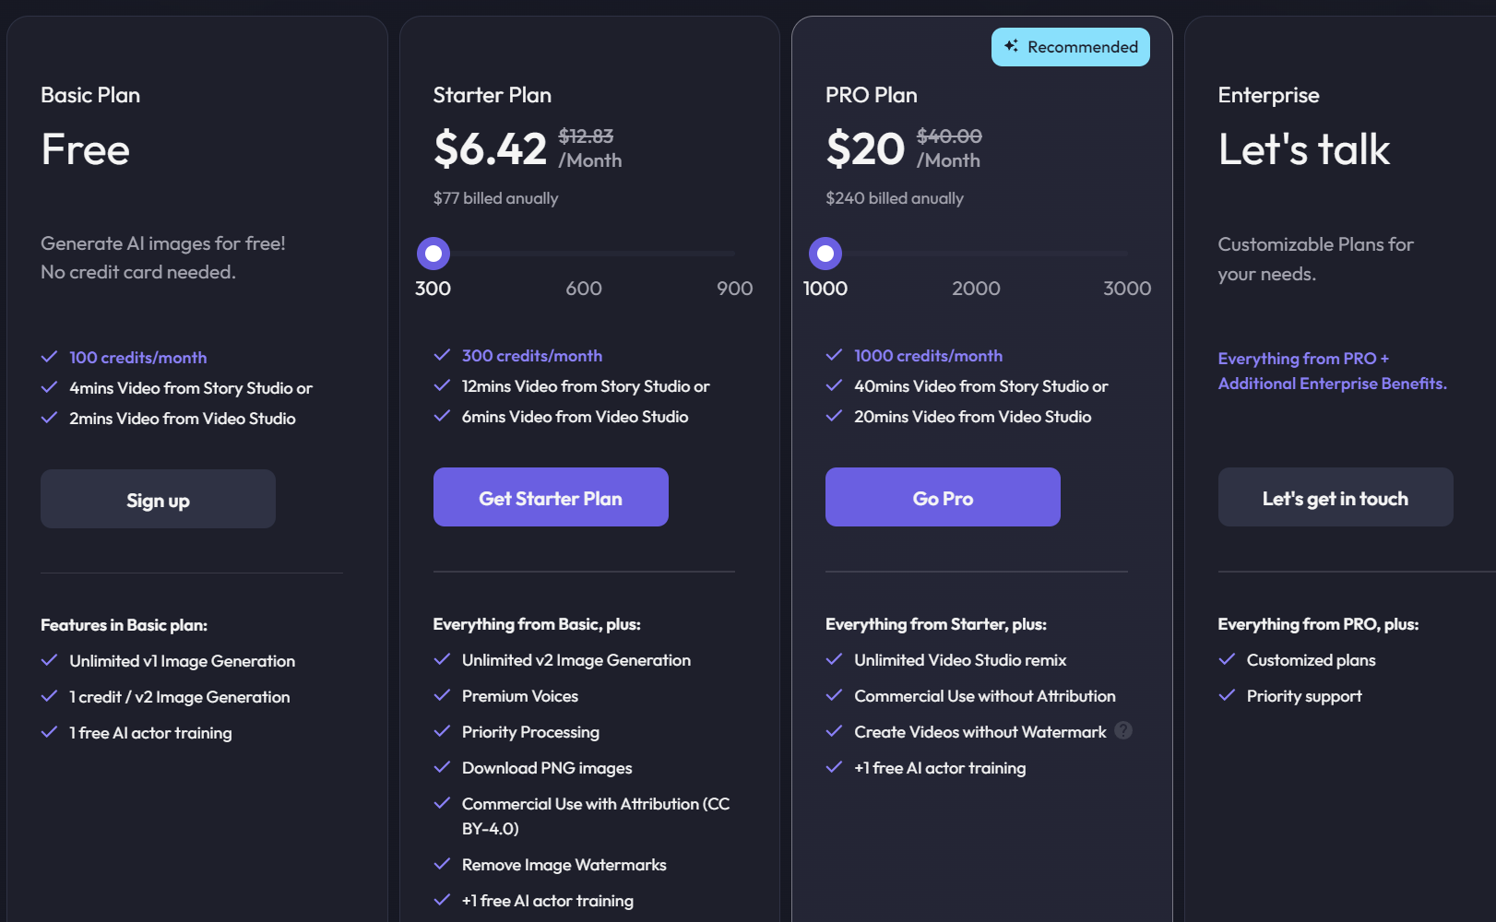Click the Additional Enterprise Benefits text
The height and width of the screenshot is (922, 1496).
pos(1332,384)
